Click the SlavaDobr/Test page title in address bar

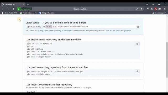pyautogui.click(x=80, y=9)
